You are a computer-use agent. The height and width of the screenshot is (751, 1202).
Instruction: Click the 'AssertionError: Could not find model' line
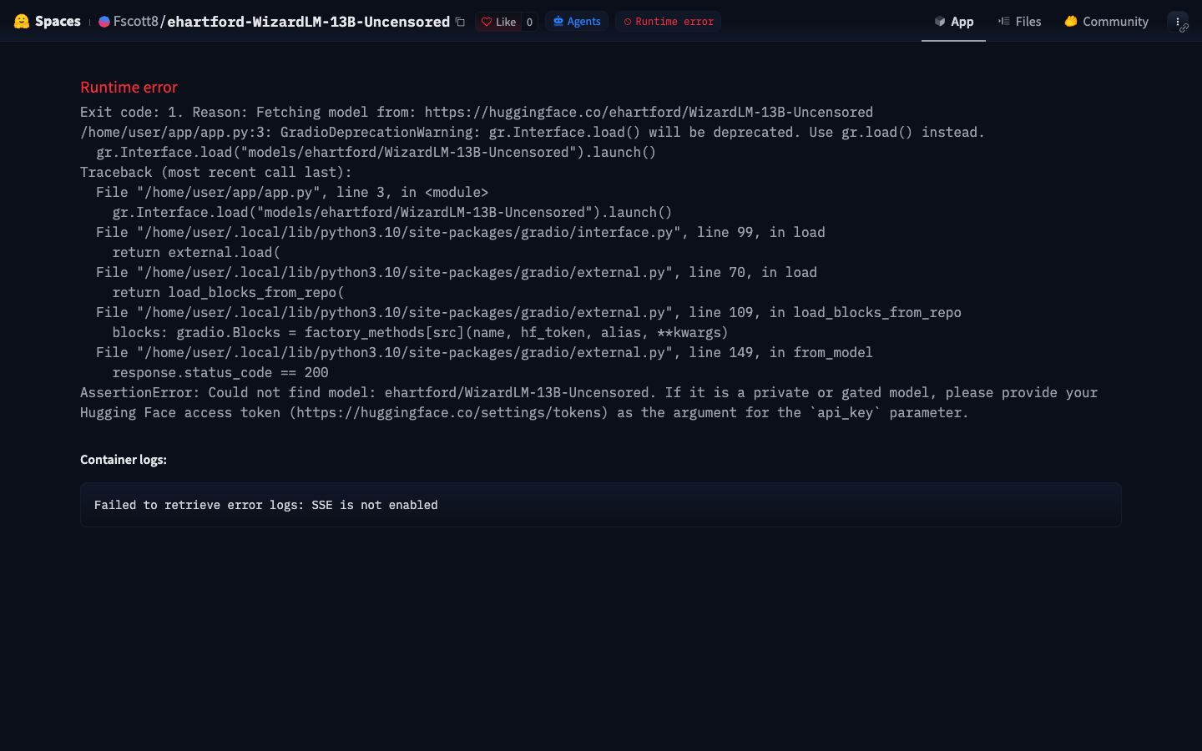[x=588, y=392]
